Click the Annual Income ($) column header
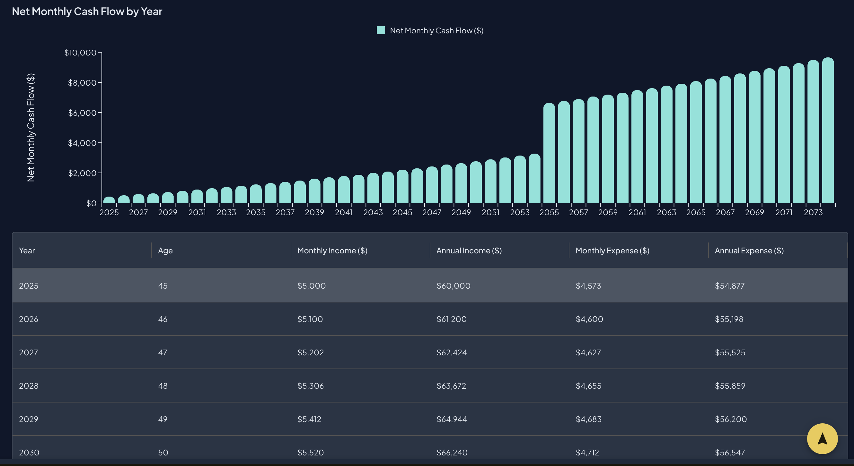 click(x=469, y=250)
